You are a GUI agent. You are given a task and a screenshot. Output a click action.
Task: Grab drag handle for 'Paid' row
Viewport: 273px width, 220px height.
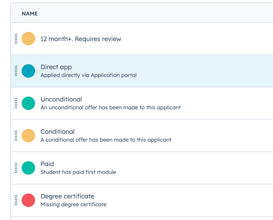16,168
